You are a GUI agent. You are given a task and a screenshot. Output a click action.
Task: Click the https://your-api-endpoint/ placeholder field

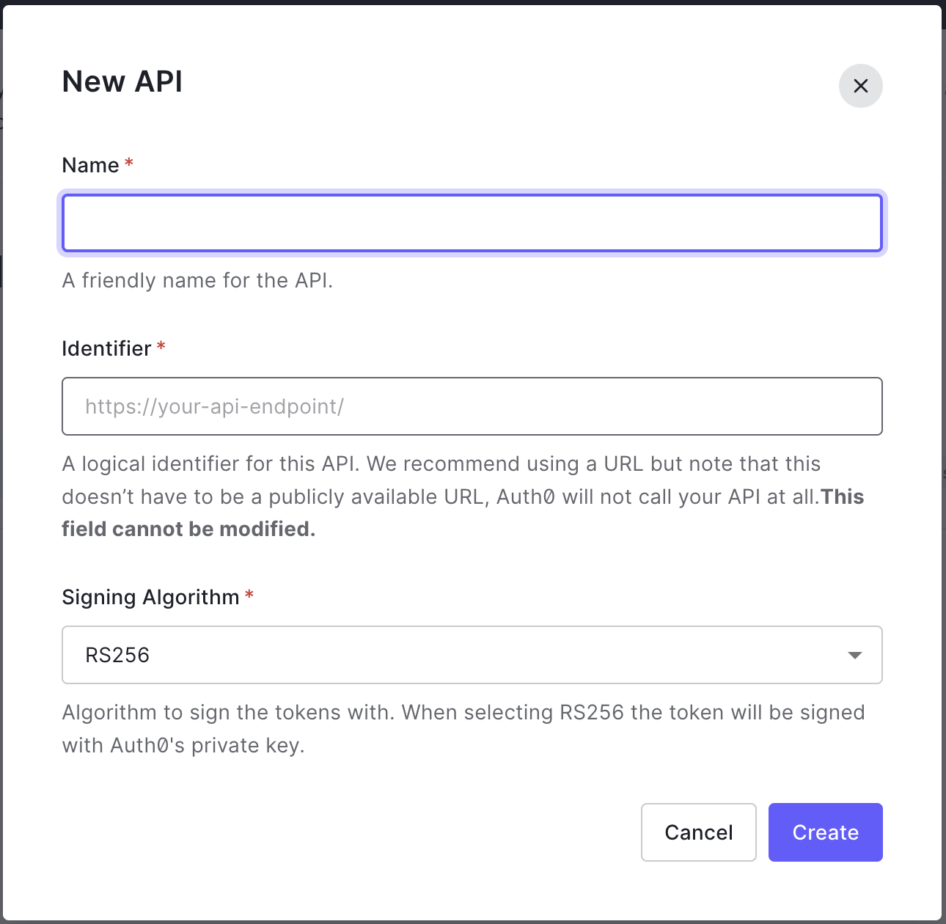coord(472,406)
